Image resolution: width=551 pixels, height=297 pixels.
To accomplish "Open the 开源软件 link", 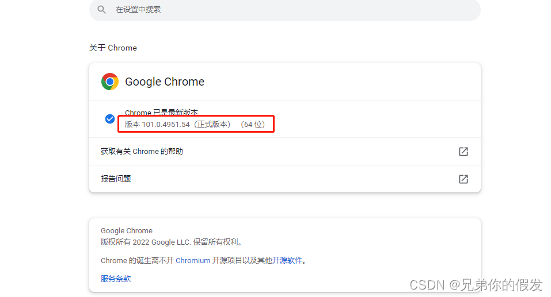I will coord(287,260).
